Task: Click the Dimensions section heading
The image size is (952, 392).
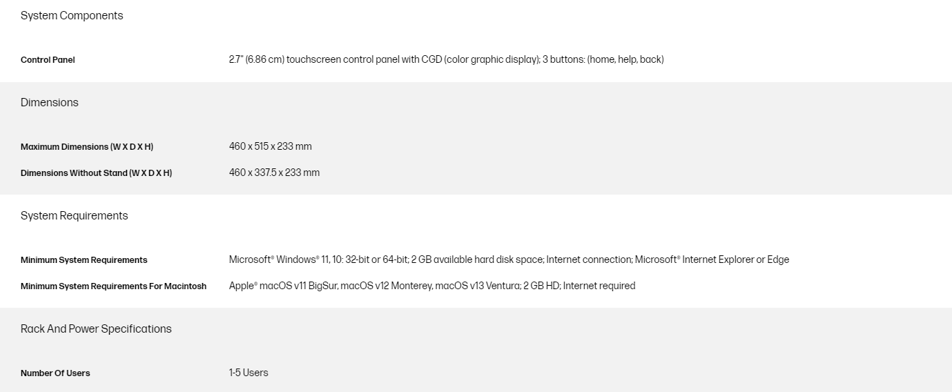Action: click(50, 102)
